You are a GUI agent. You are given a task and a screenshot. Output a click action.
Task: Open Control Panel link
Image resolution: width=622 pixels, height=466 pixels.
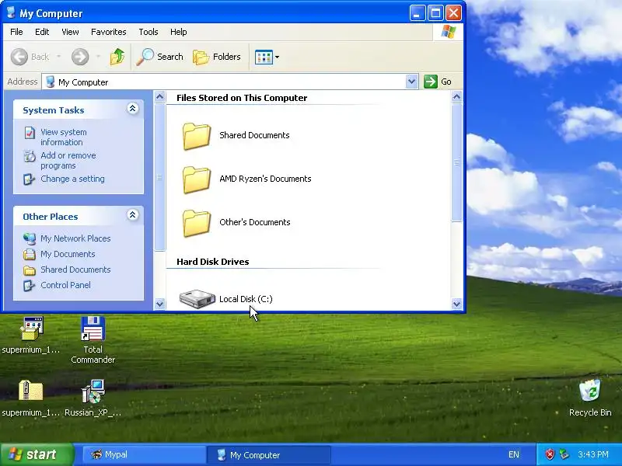coord(65,285)
